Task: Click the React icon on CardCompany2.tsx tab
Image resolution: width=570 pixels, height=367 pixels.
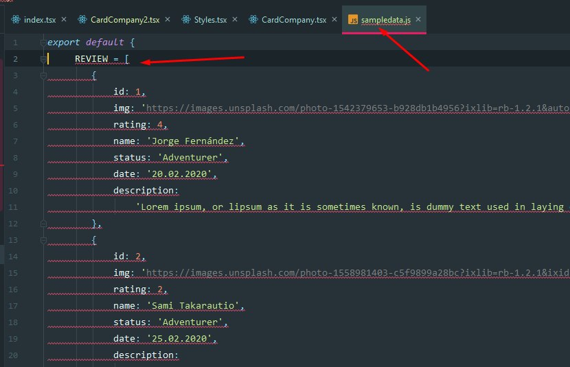Action: (x=82, y=19)
